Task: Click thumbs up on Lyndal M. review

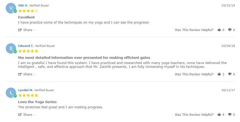Action: tap(219, 114)
